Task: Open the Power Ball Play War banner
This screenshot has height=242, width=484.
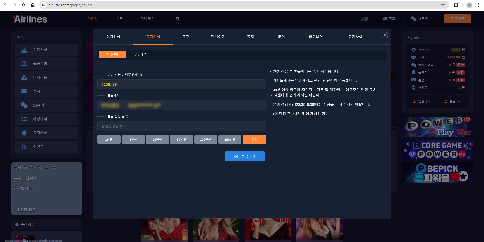Action: 437,127
